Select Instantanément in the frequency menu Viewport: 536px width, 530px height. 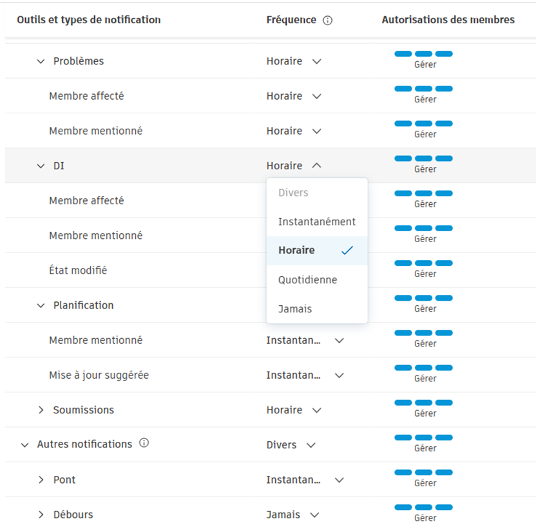(x=316, y=222)
